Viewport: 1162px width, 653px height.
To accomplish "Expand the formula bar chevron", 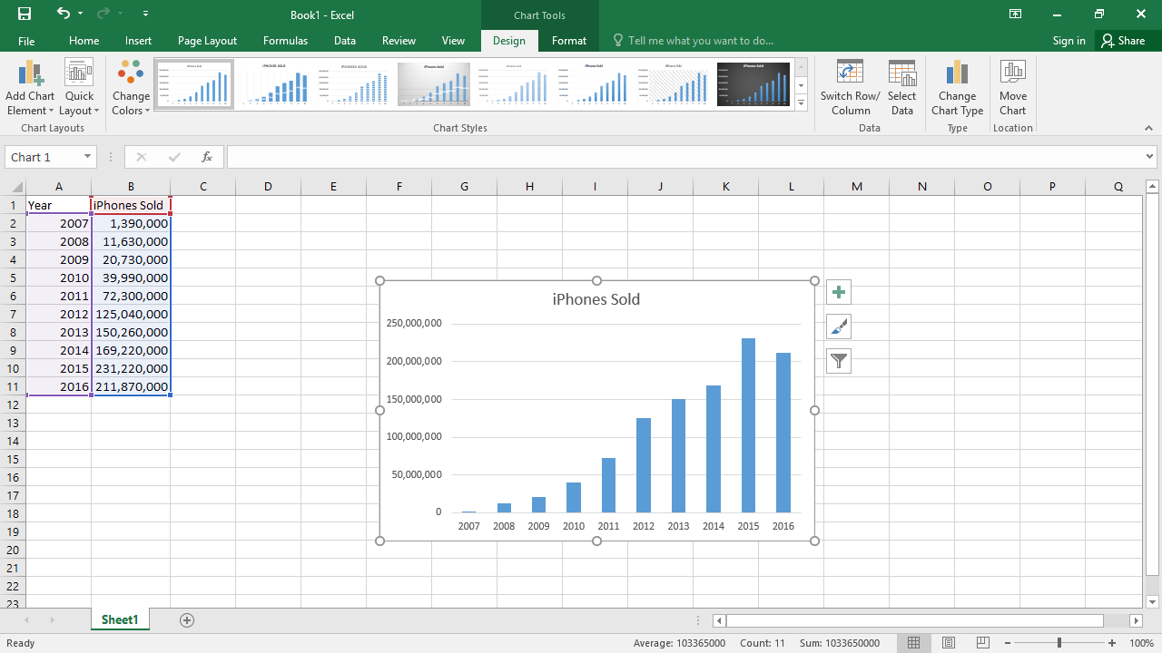I will (x=1150, y=157).
